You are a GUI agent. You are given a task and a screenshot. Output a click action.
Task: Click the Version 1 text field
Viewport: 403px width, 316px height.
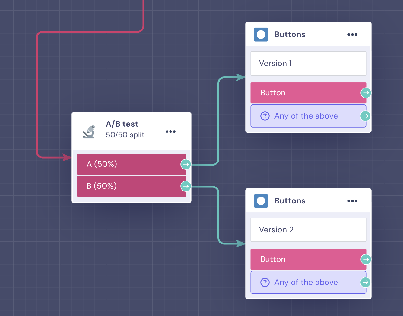308,63
